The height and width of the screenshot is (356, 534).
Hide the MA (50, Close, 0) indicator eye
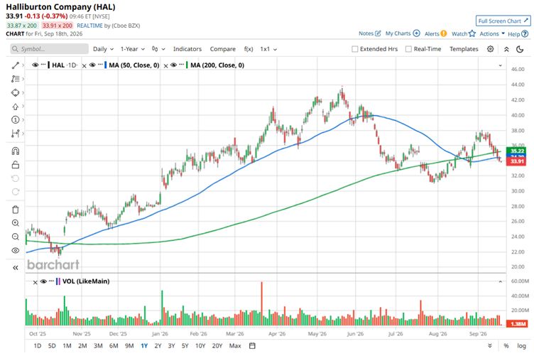pos(92,65)
